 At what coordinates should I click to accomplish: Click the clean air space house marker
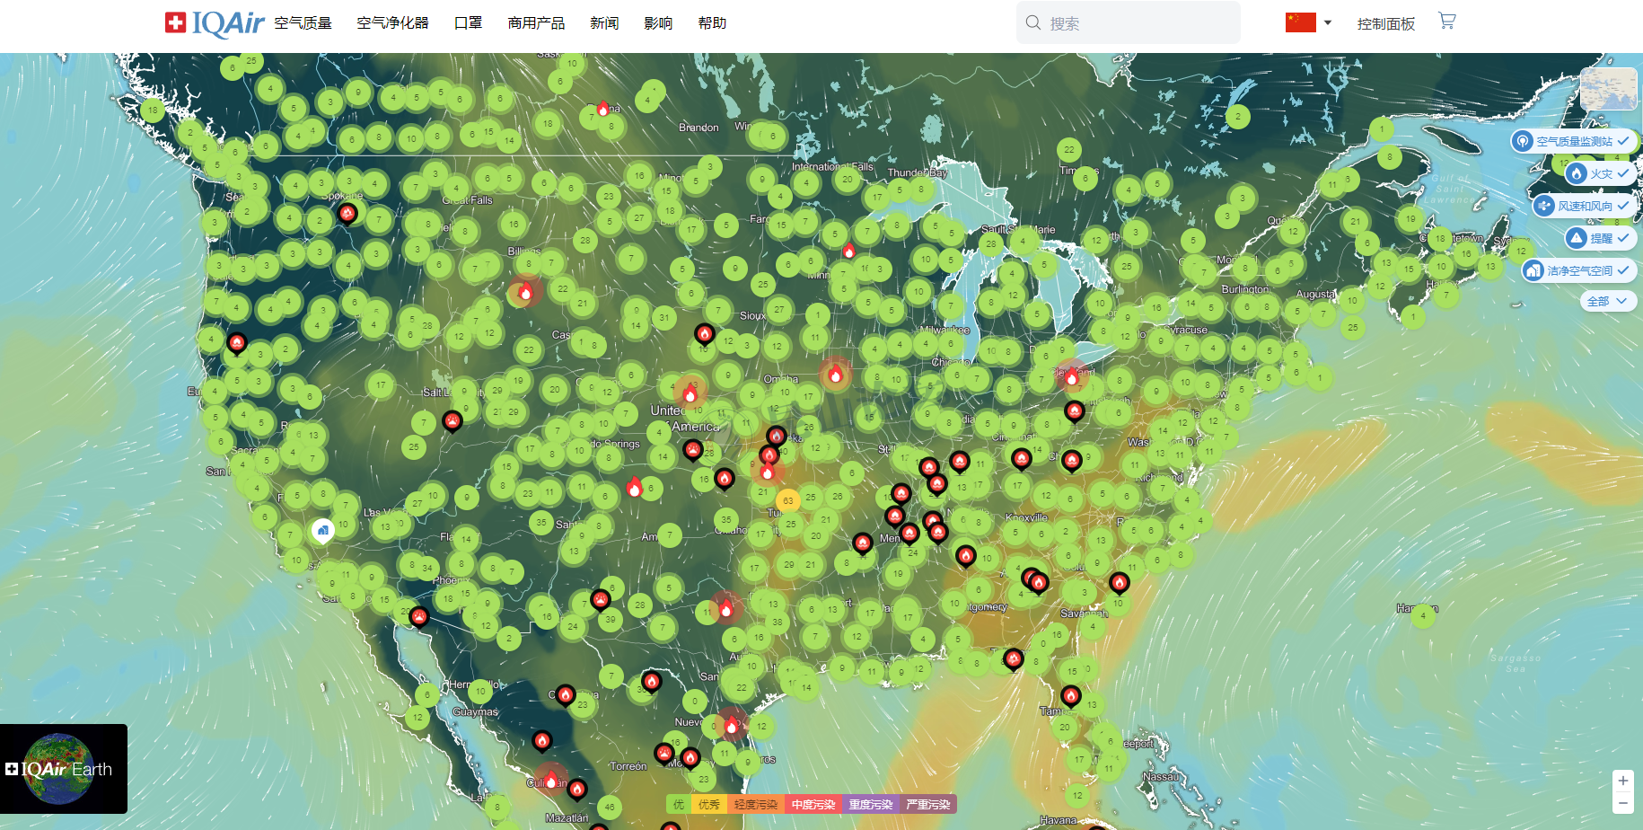pos(322,530)
